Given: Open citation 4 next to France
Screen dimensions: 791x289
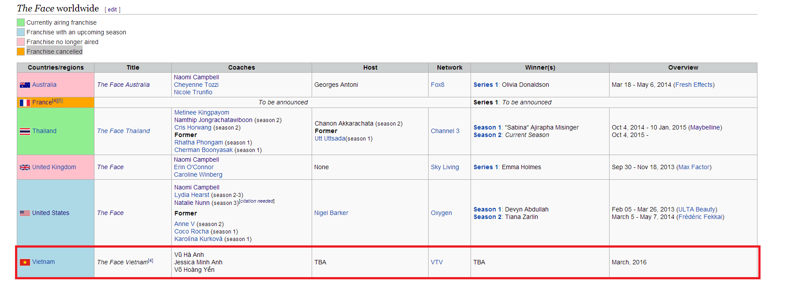Looking at the screenshot, I should point(55,100).
